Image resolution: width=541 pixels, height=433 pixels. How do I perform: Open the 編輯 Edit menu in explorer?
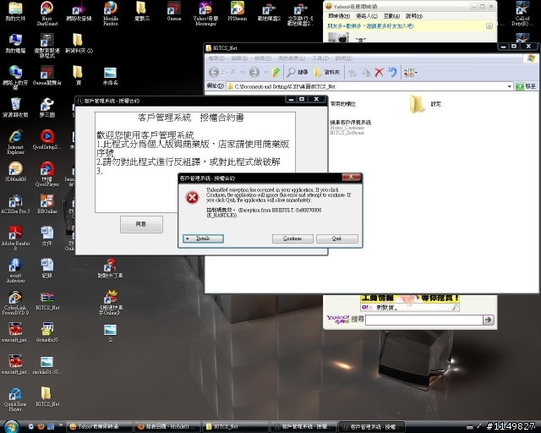coord(239,58)
